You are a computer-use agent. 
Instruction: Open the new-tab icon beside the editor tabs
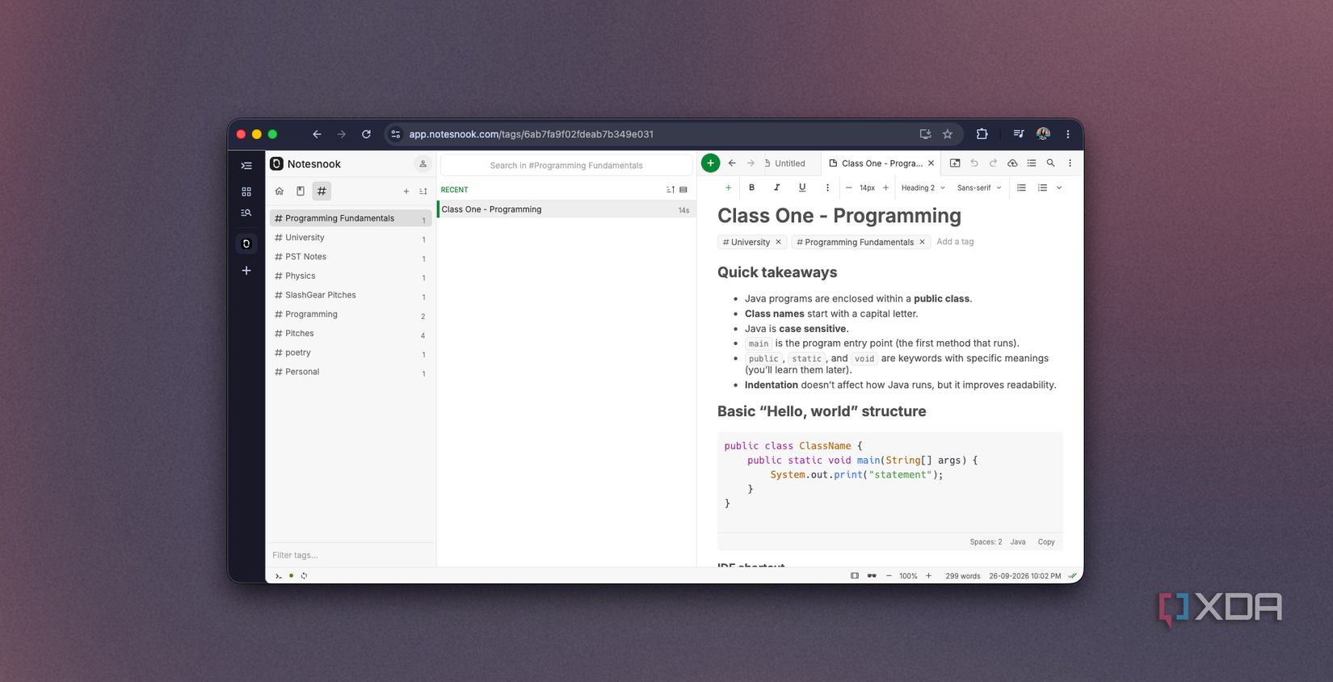955,163
